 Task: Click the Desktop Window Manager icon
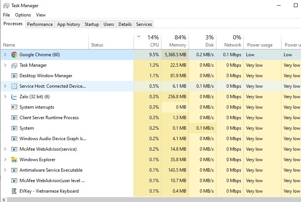point(14,76)
